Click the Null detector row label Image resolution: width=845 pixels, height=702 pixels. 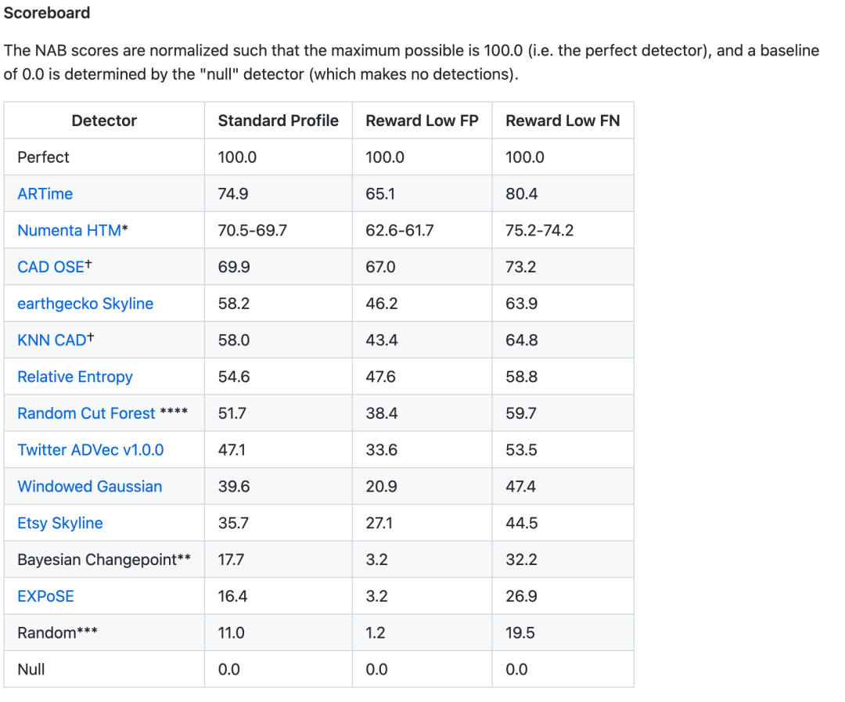pyautogui.click(x=31, y=669)
